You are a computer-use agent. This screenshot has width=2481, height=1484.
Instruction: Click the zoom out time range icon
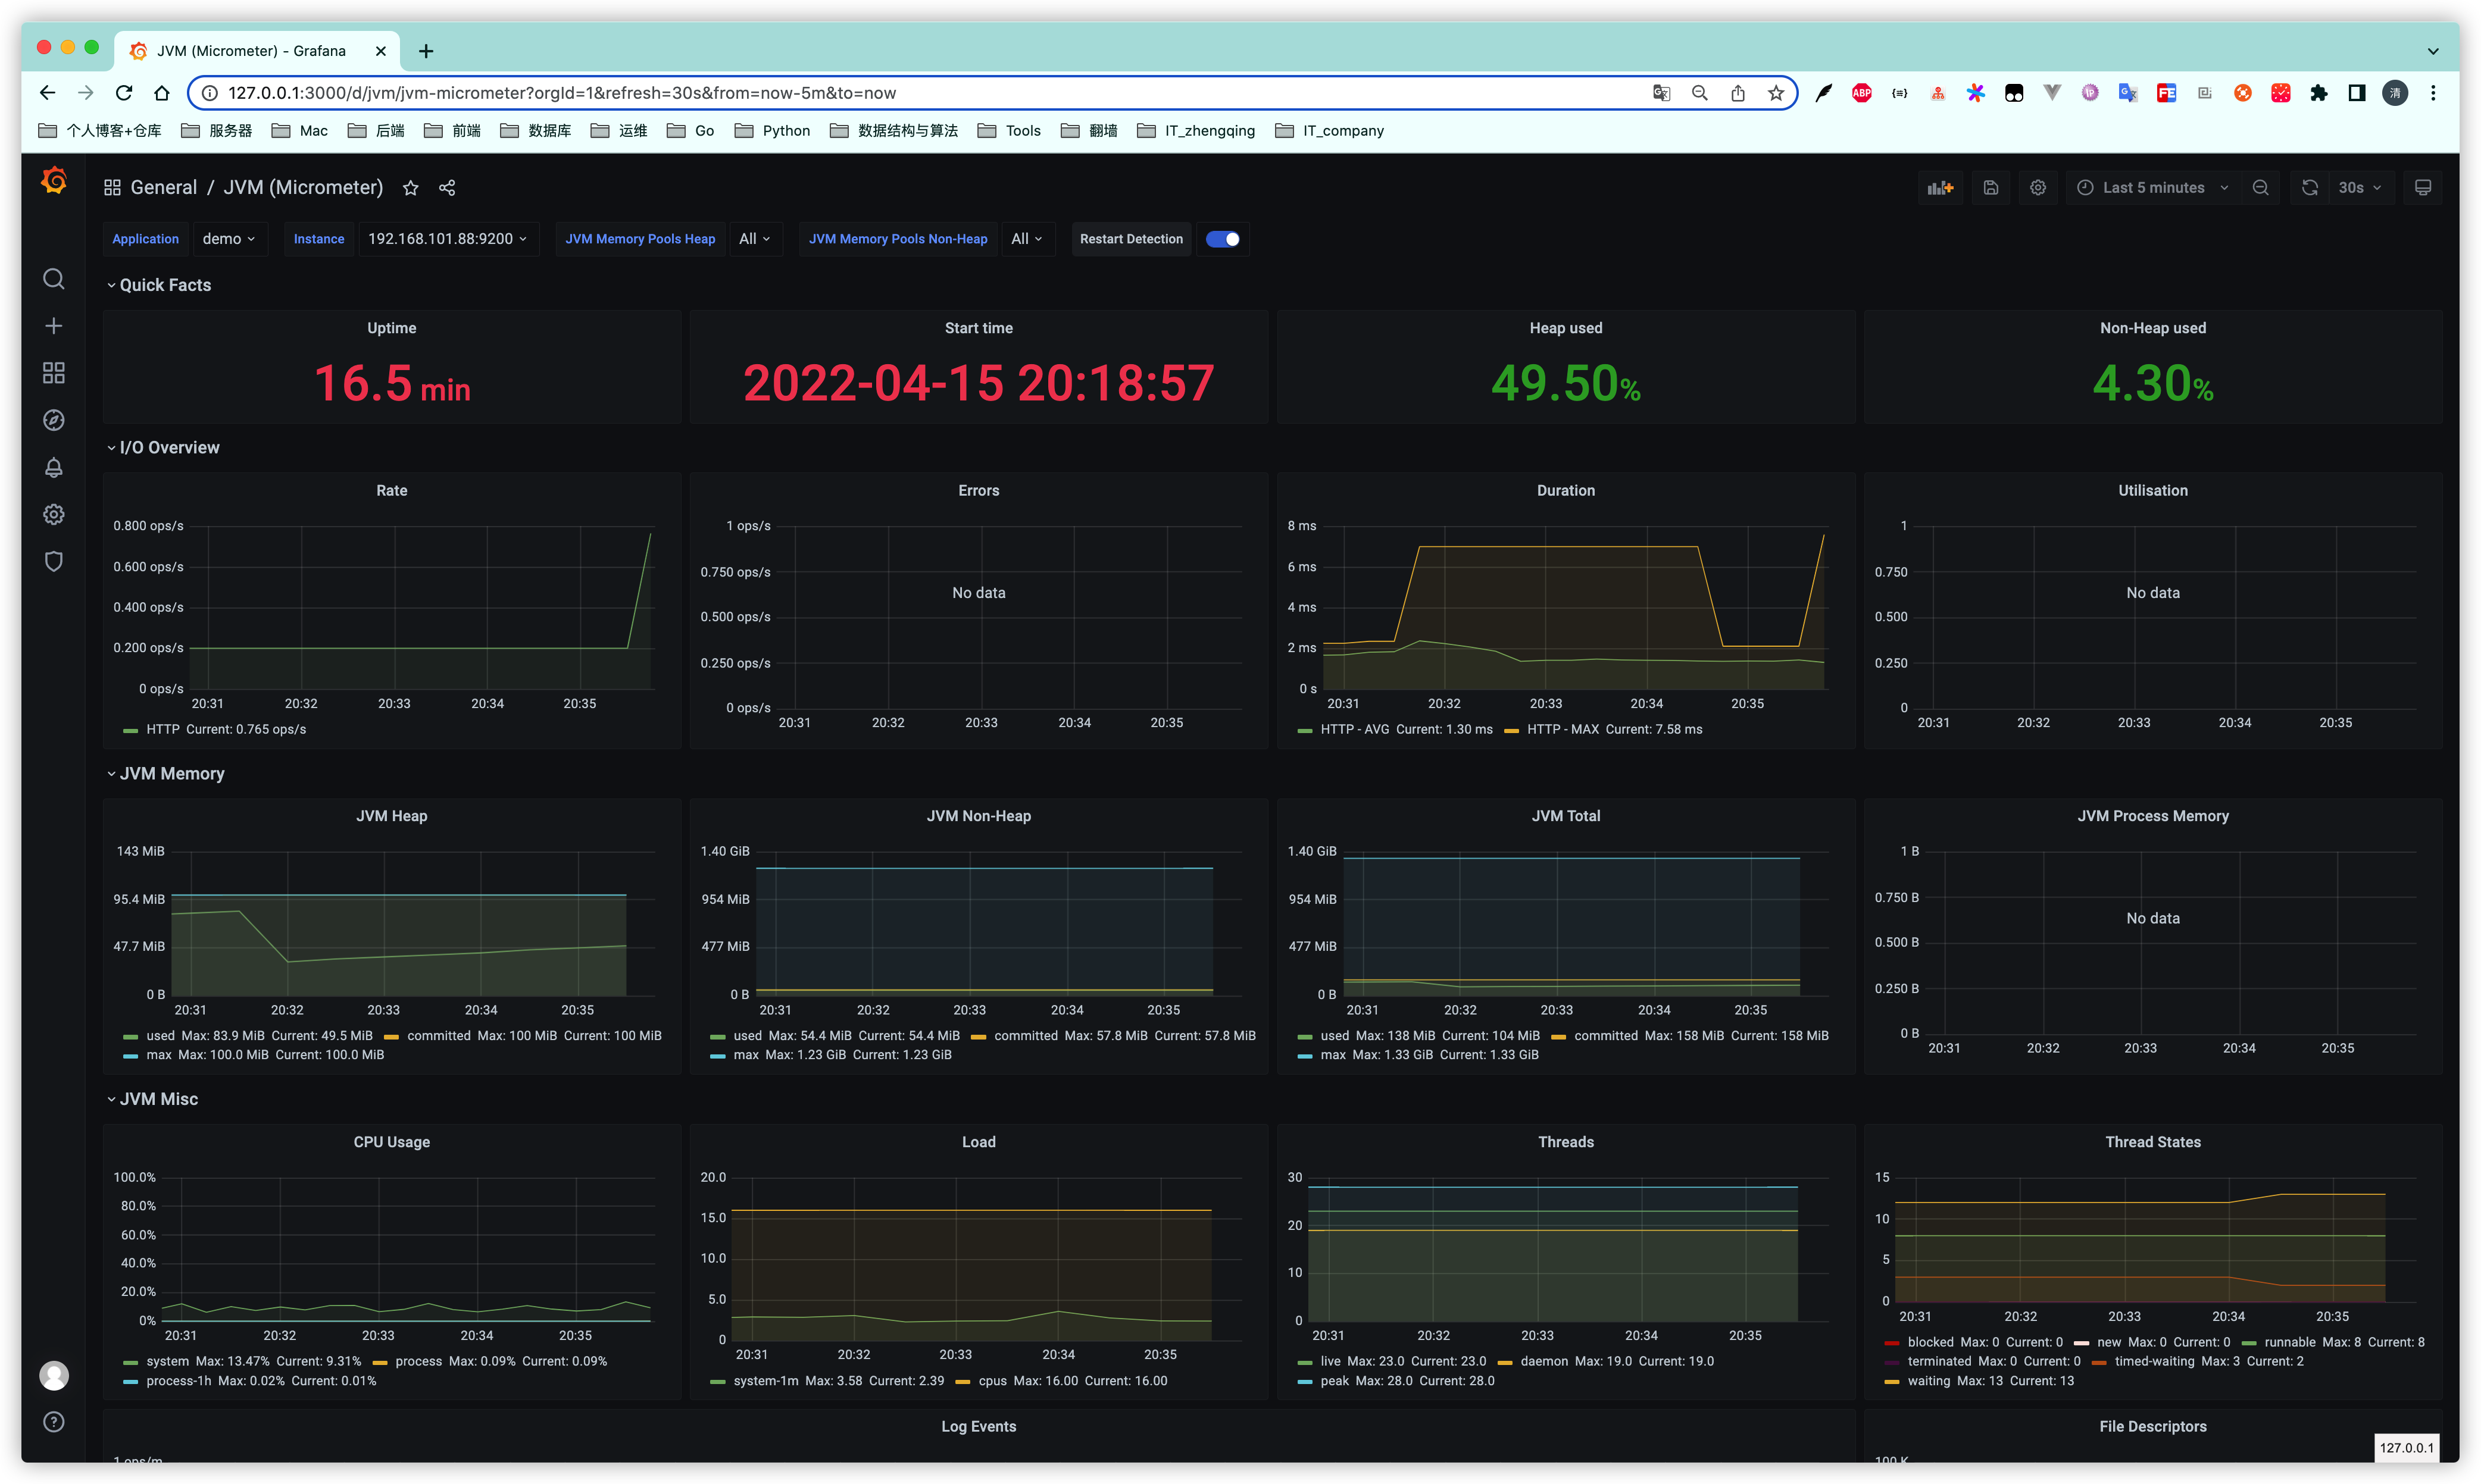(2260, 188)
